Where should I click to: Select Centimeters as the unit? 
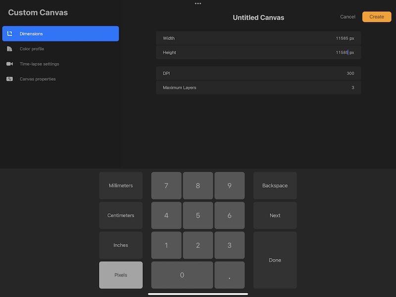tap(120, 215)
